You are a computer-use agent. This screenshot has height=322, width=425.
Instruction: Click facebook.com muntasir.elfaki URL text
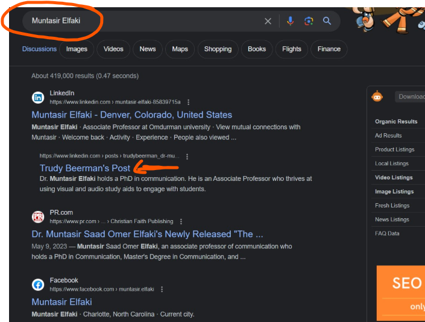click(102, 289)
